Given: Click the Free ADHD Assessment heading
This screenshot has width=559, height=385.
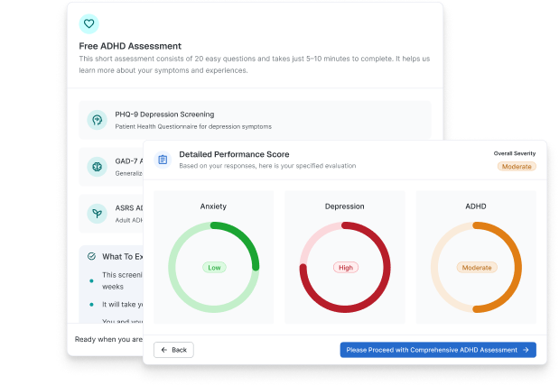Looking at the screenshot, I should [130, 46].
